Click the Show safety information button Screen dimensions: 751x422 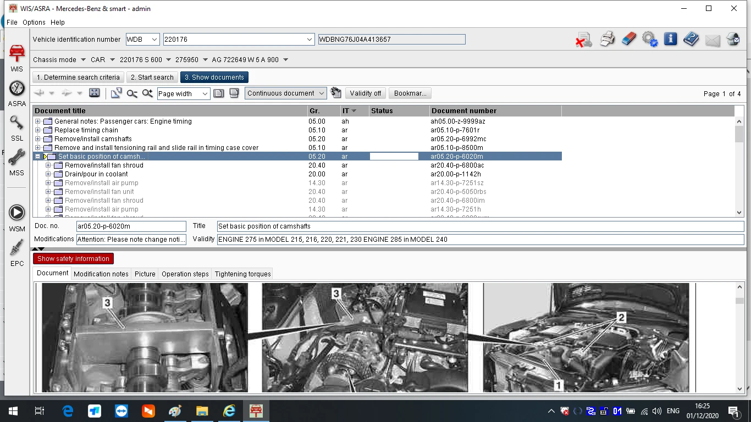point(73,259)
